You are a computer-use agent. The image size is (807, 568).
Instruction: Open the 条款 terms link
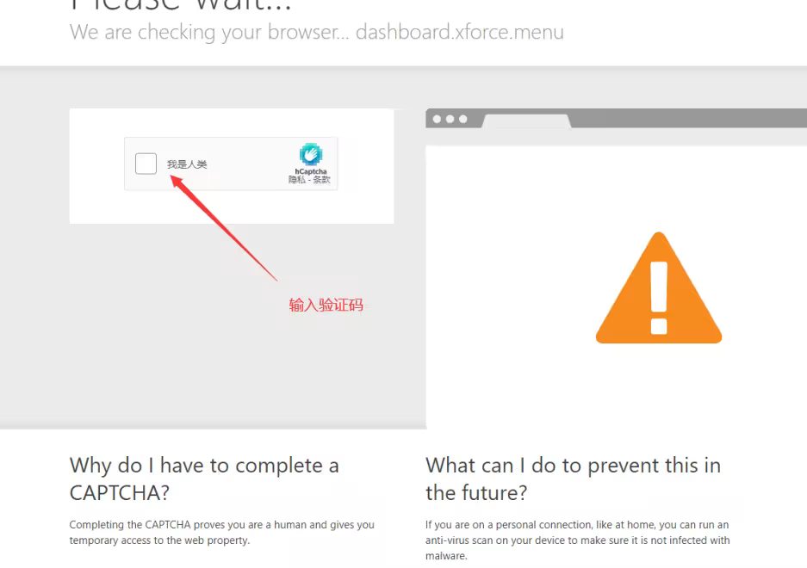pyautogui.click(x=321, y=180)
